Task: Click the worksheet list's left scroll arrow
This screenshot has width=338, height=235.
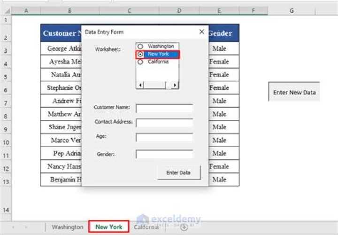Action: coord(139,85)
